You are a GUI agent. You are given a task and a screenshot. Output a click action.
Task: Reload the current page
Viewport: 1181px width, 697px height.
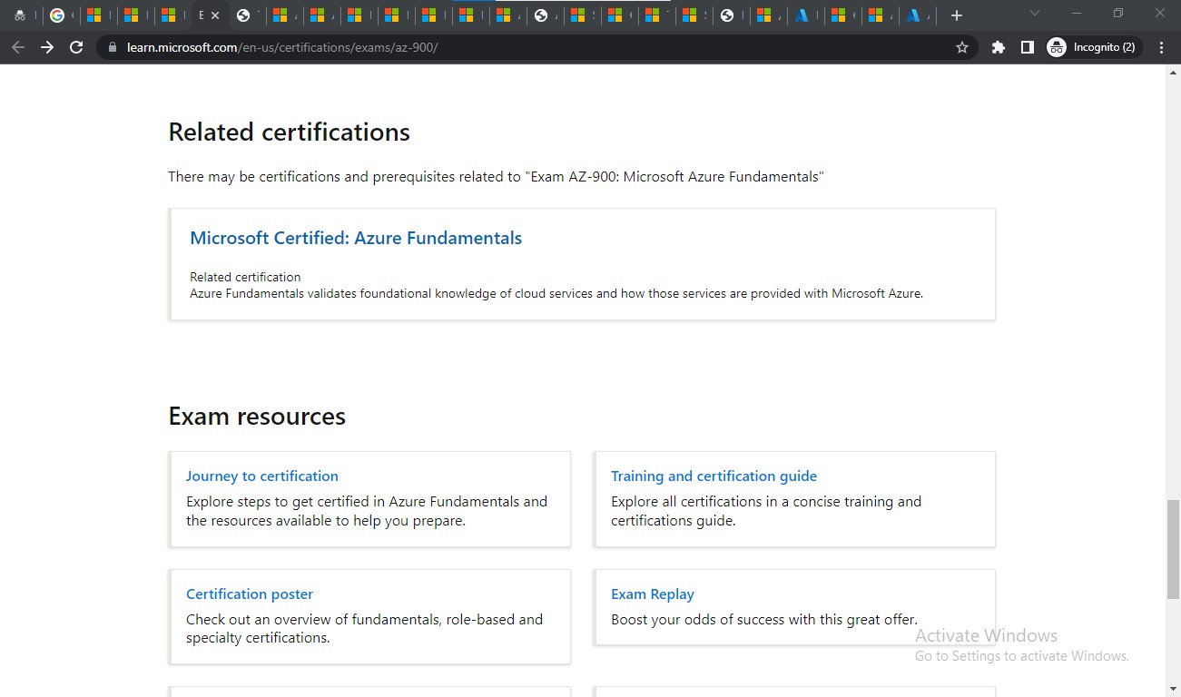tap(76, 47)
